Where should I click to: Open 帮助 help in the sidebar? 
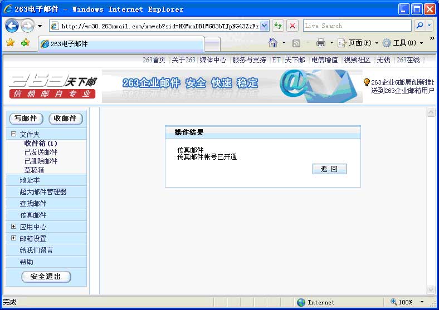pos(26,262)
